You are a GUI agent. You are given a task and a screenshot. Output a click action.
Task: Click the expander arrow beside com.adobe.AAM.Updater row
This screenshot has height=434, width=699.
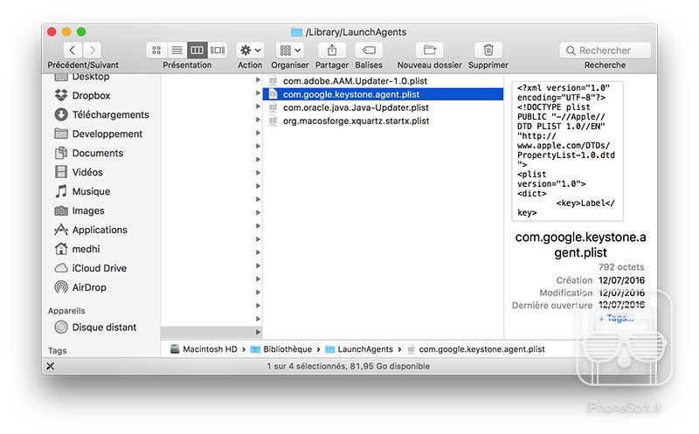pos(258,79)
